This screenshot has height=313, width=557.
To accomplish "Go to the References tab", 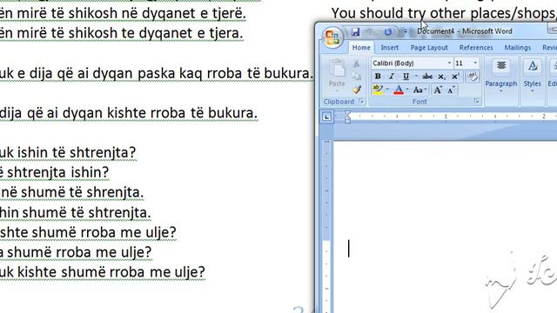I will pos(476,48).
